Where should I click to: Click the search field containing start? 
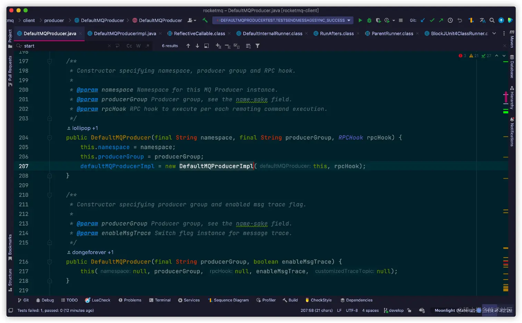click(x=65, y=46)
